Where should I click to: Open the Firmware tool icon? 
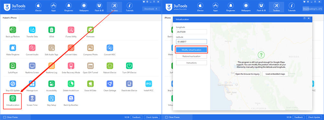pyautogui.click(x=90, y=30)
